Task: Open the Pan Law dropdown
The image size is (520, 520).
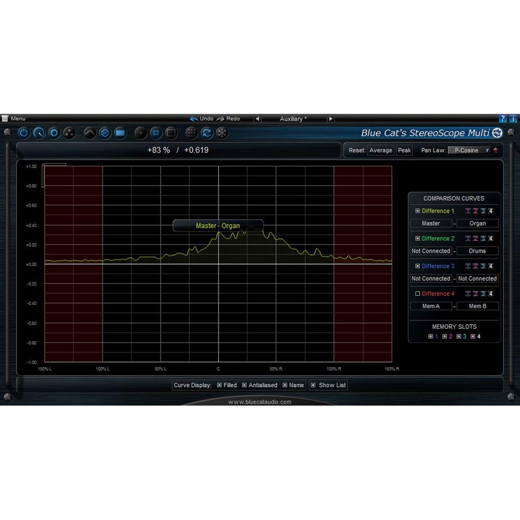Action: pyautogui.click(x=470, y=150)
